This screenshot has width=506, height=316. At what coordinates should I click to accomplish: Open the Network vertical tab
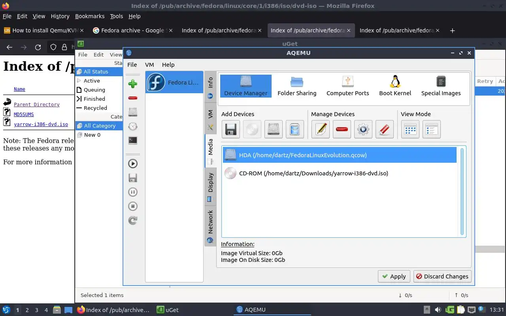point(210,226)
